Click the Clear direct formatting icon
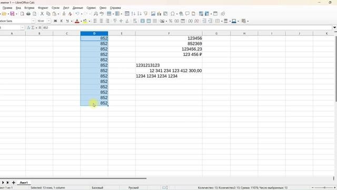Screen dimensions: 337x190 [70, 14]
